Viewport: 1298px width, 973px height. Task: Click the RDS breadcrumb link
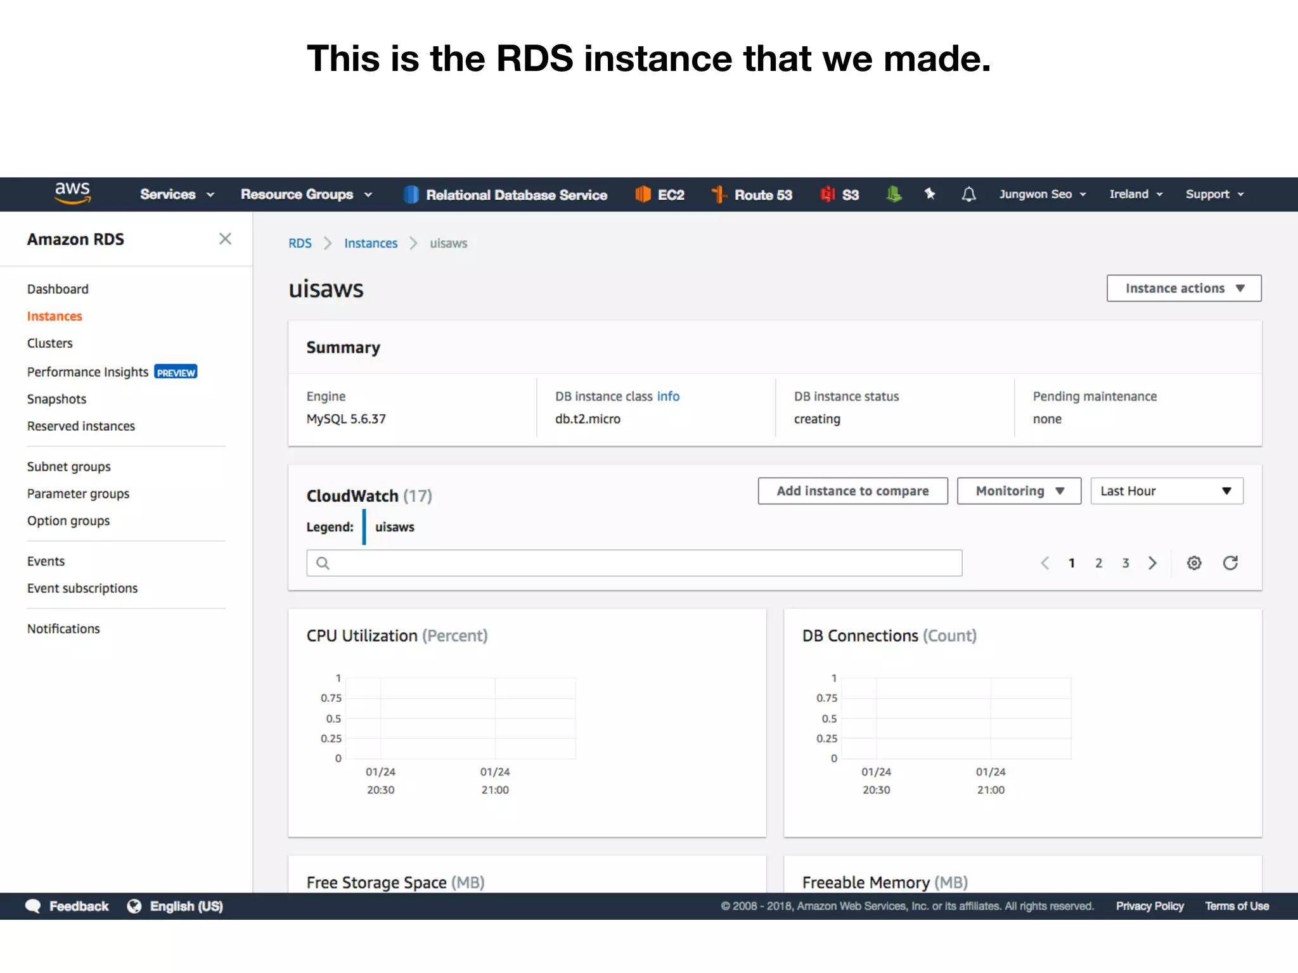tap(300, 243)
